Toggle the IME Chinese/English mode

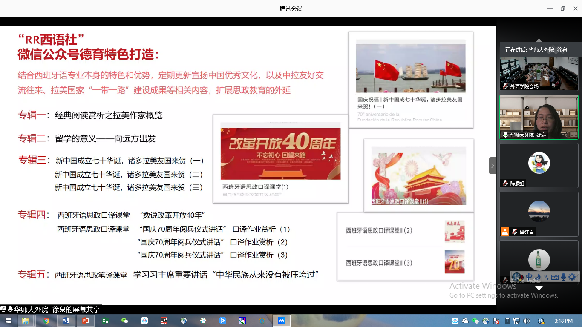pos(529,277)
